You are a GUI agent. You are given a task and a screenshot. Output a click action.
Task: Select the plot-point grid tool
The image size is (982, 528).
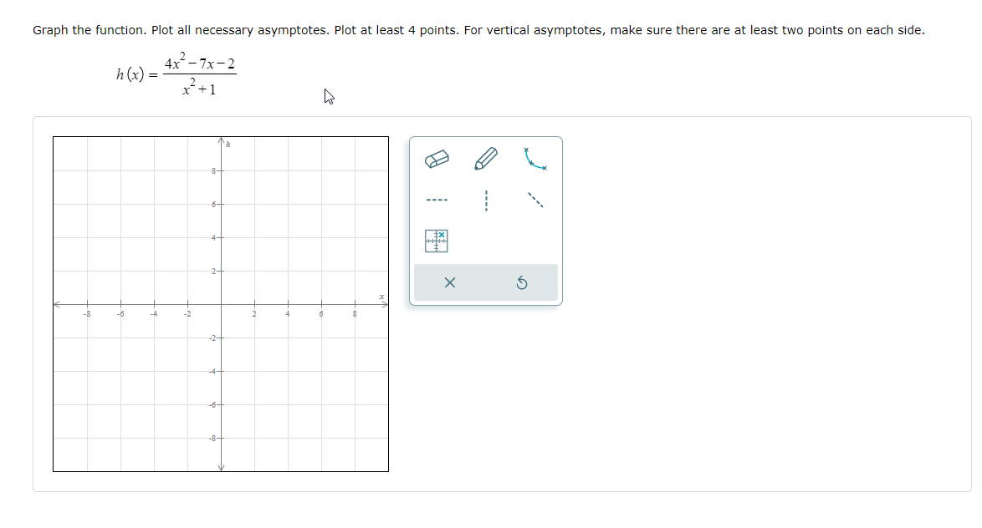click(437, 239)
